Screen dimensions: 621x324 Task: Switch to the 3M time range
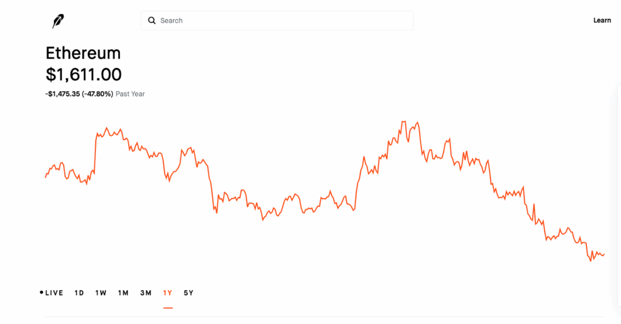[146, 293]
